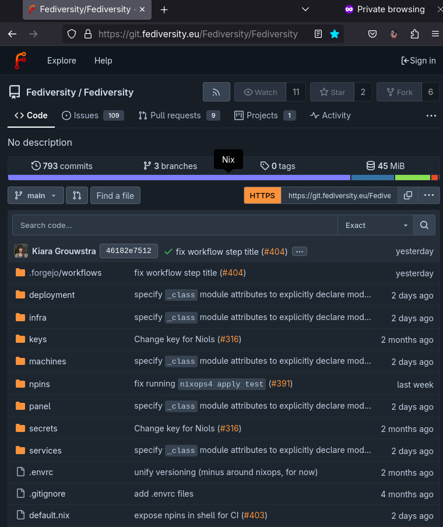443x527 pixels.
Task: Open the extensions puzzle icon
Action: 415,34
